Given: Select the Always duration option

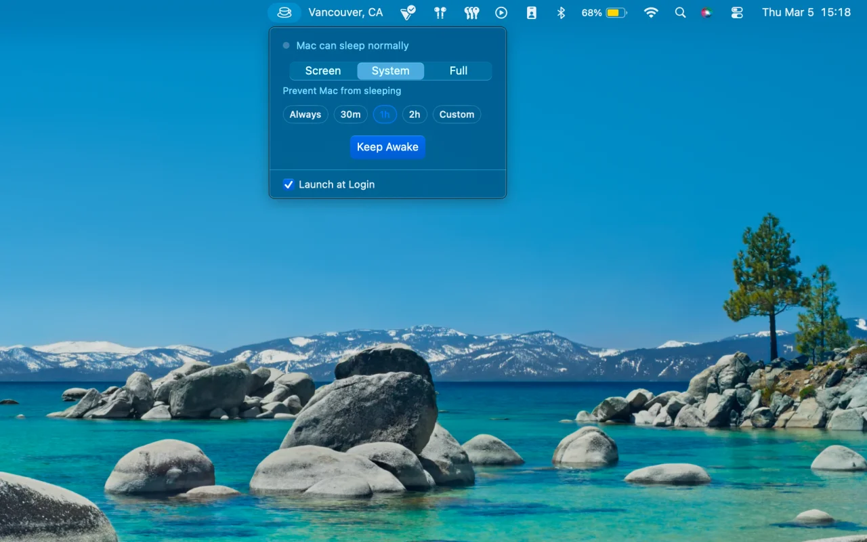Looking at the screenshot, I should coord(305,114).
